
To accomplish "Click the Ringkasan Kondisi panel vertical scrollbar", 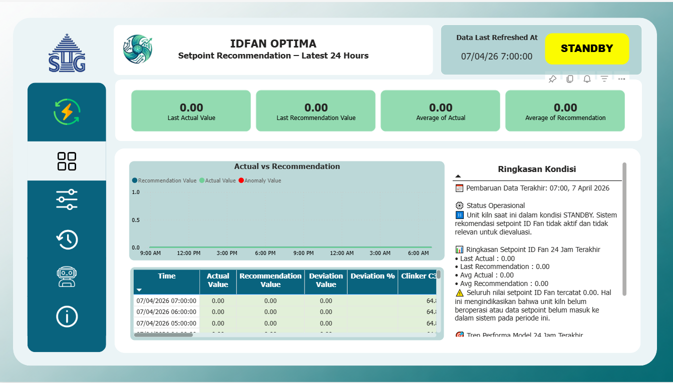I will [x=624, y=229].
